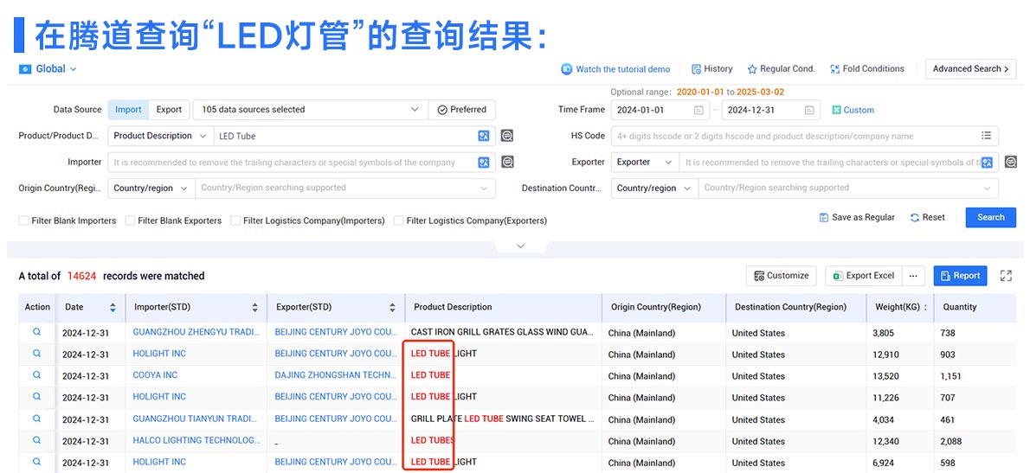
Task: Click the fullscreen expand icon above table
Action: click(1006, 276)
